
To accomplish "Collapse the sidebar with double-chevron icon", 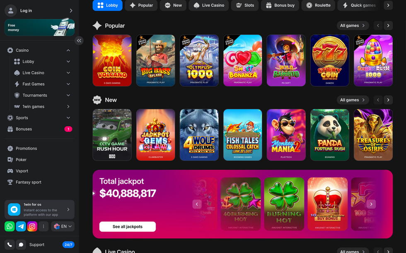I will tap(79, 40).
